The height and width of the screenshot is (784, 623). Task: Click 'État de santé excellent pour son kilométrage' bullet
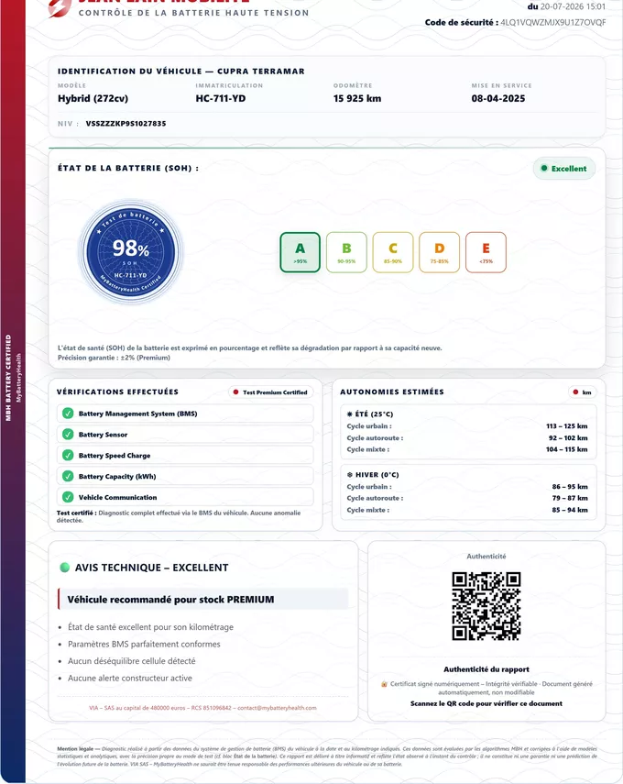(x=150, y=627)
